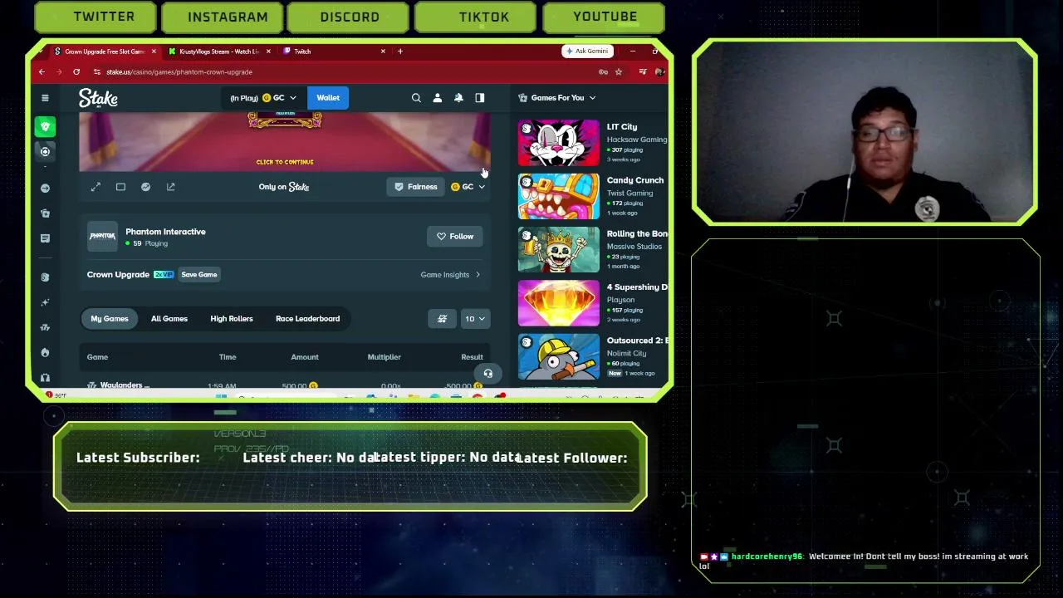This screenshot has height=598, width=1063.
Task: Open the (In Play) GC currency dropdown
Action: (x=263, y=98)
